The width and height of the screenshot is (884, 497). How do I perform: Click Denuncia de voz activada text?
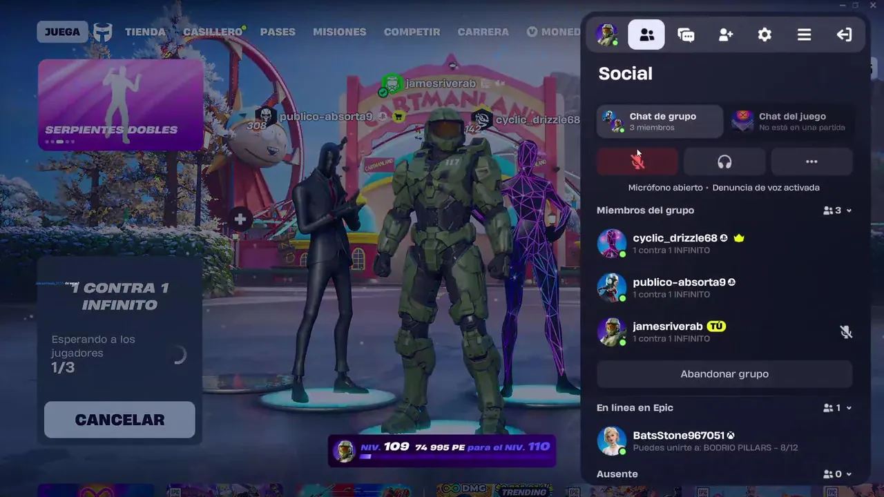coord(766,188)
